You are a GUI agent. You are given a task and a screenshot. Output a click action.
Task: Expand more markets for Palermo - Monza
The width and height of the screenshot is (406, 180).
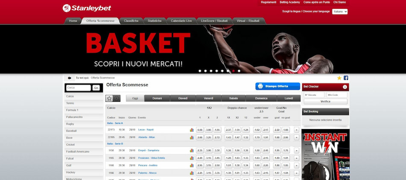coord(297,173)
